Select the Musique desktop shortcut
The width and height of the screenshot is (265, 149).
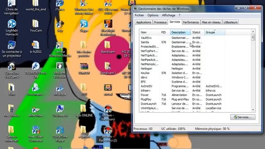click(60, 89)
